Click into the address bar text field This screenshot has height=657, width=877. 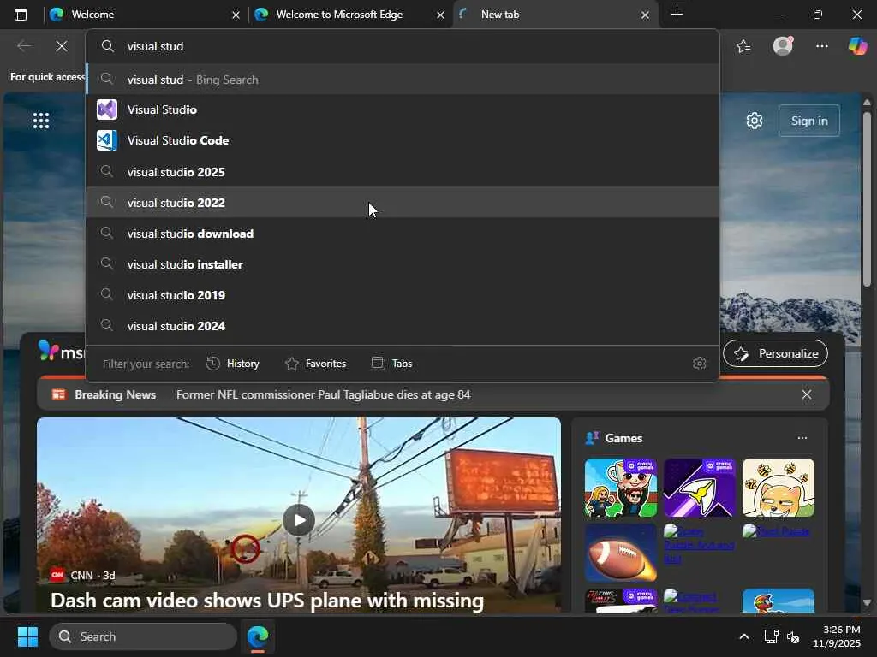point(403,46)
